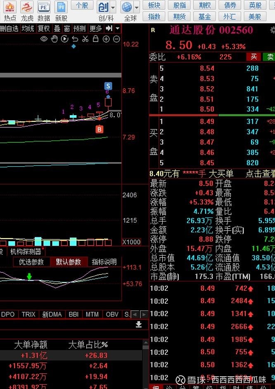Image resolution: width=275 pixels, height=389 pixels.
Task: Select the BBI indicator tab
Action: (x=73, y=314)
